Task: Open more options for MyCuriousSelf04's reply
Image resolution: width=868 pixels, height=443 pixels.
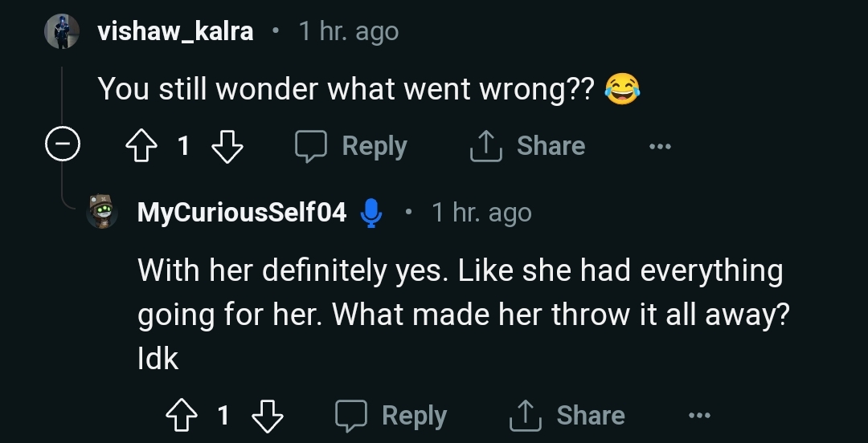Action: click(699, 417)
